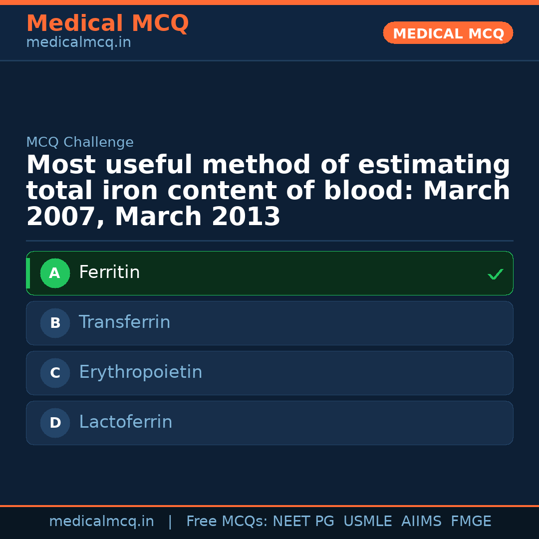Click the MCQ Challenge label
The height and width of the screenshot is (539, 539).
80,142
